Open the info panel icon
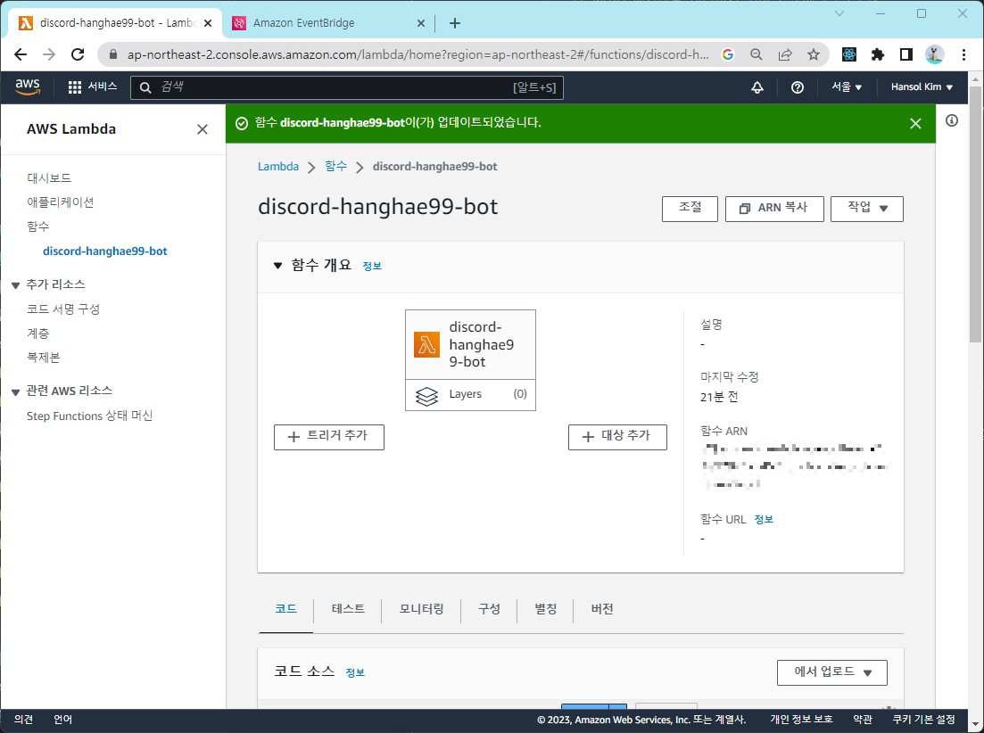The height and width of the screenshot is (733, 984). coord(952,120)
